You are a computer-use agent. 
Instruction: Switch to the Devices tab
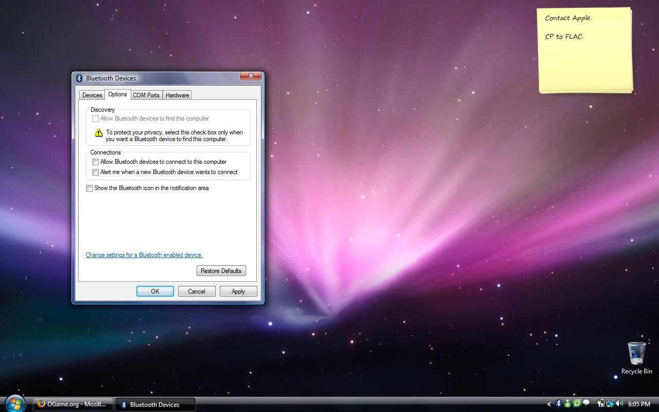[x=92, y=95]
